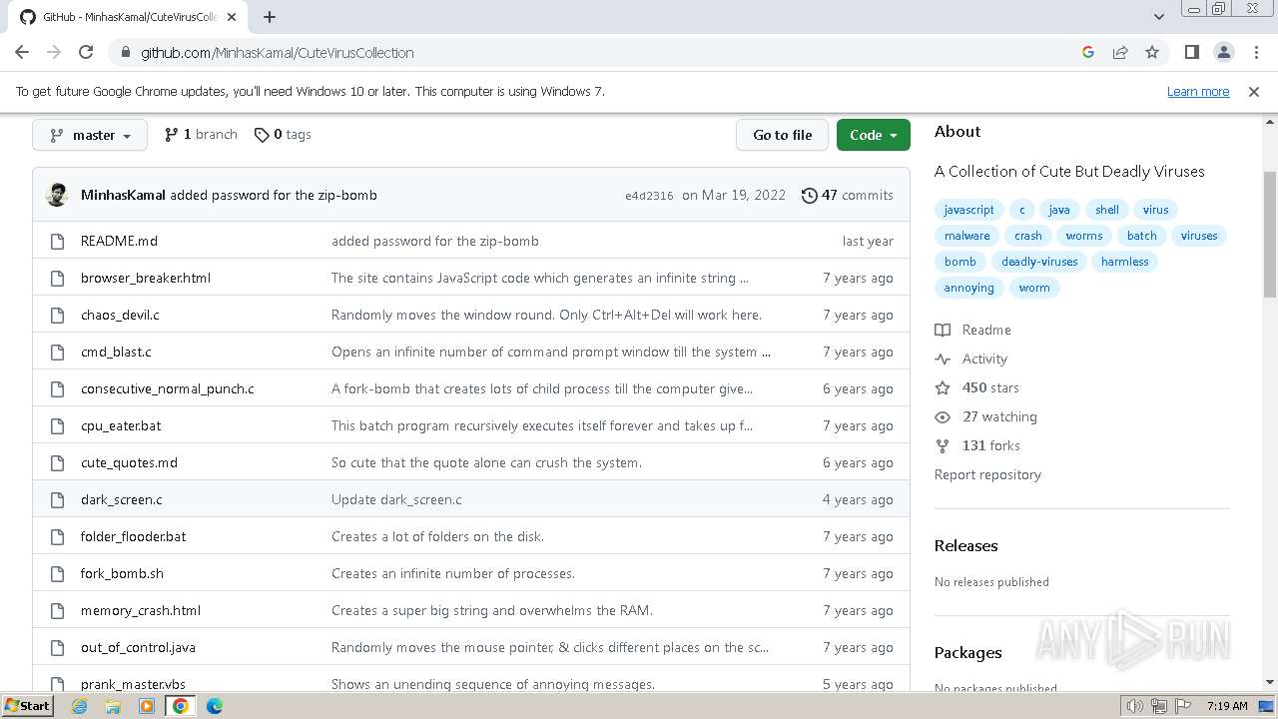Open cute_quotes.md file
The width and height of the screenshot is (1278, 719).
(x=129, y=462)
